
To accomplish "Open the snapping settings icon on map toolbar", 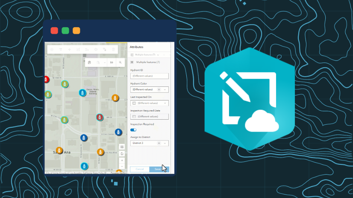I will pyautogui.click(x=112, y=63).
